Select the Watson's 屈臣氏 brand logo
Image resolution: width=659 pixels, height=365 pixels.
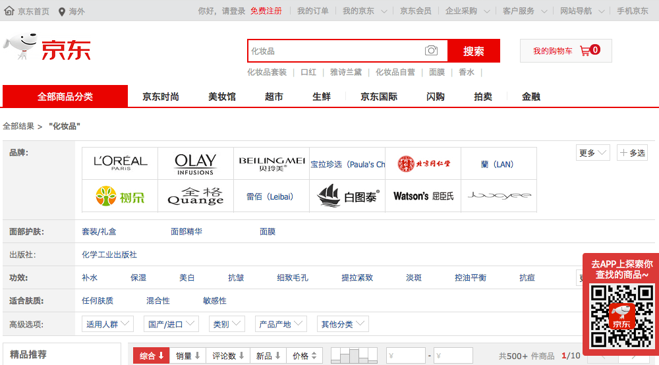pyautogui.click(x=423, y=196)
